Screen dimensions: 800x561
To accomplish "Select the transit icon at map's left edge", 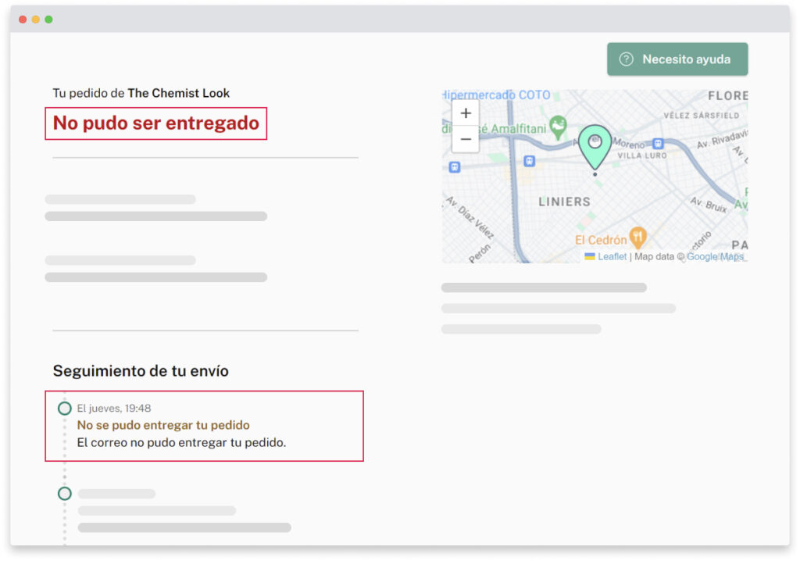I will [454, 166].
